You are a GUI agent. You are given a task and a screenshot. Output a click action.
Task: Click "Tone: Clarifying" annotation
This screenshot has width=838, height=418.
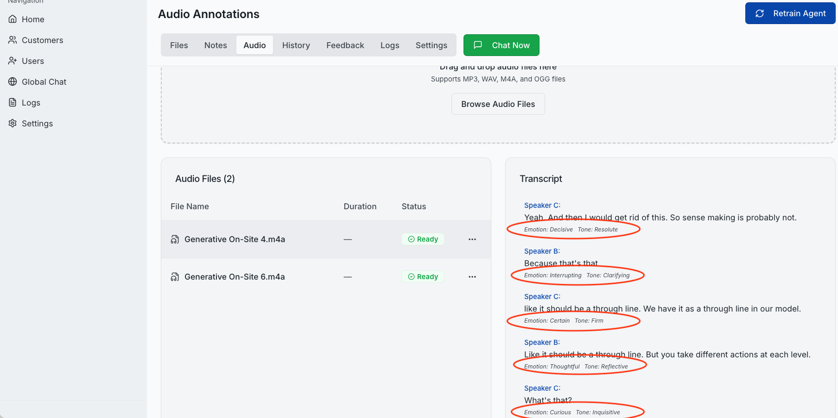point(608,275)
